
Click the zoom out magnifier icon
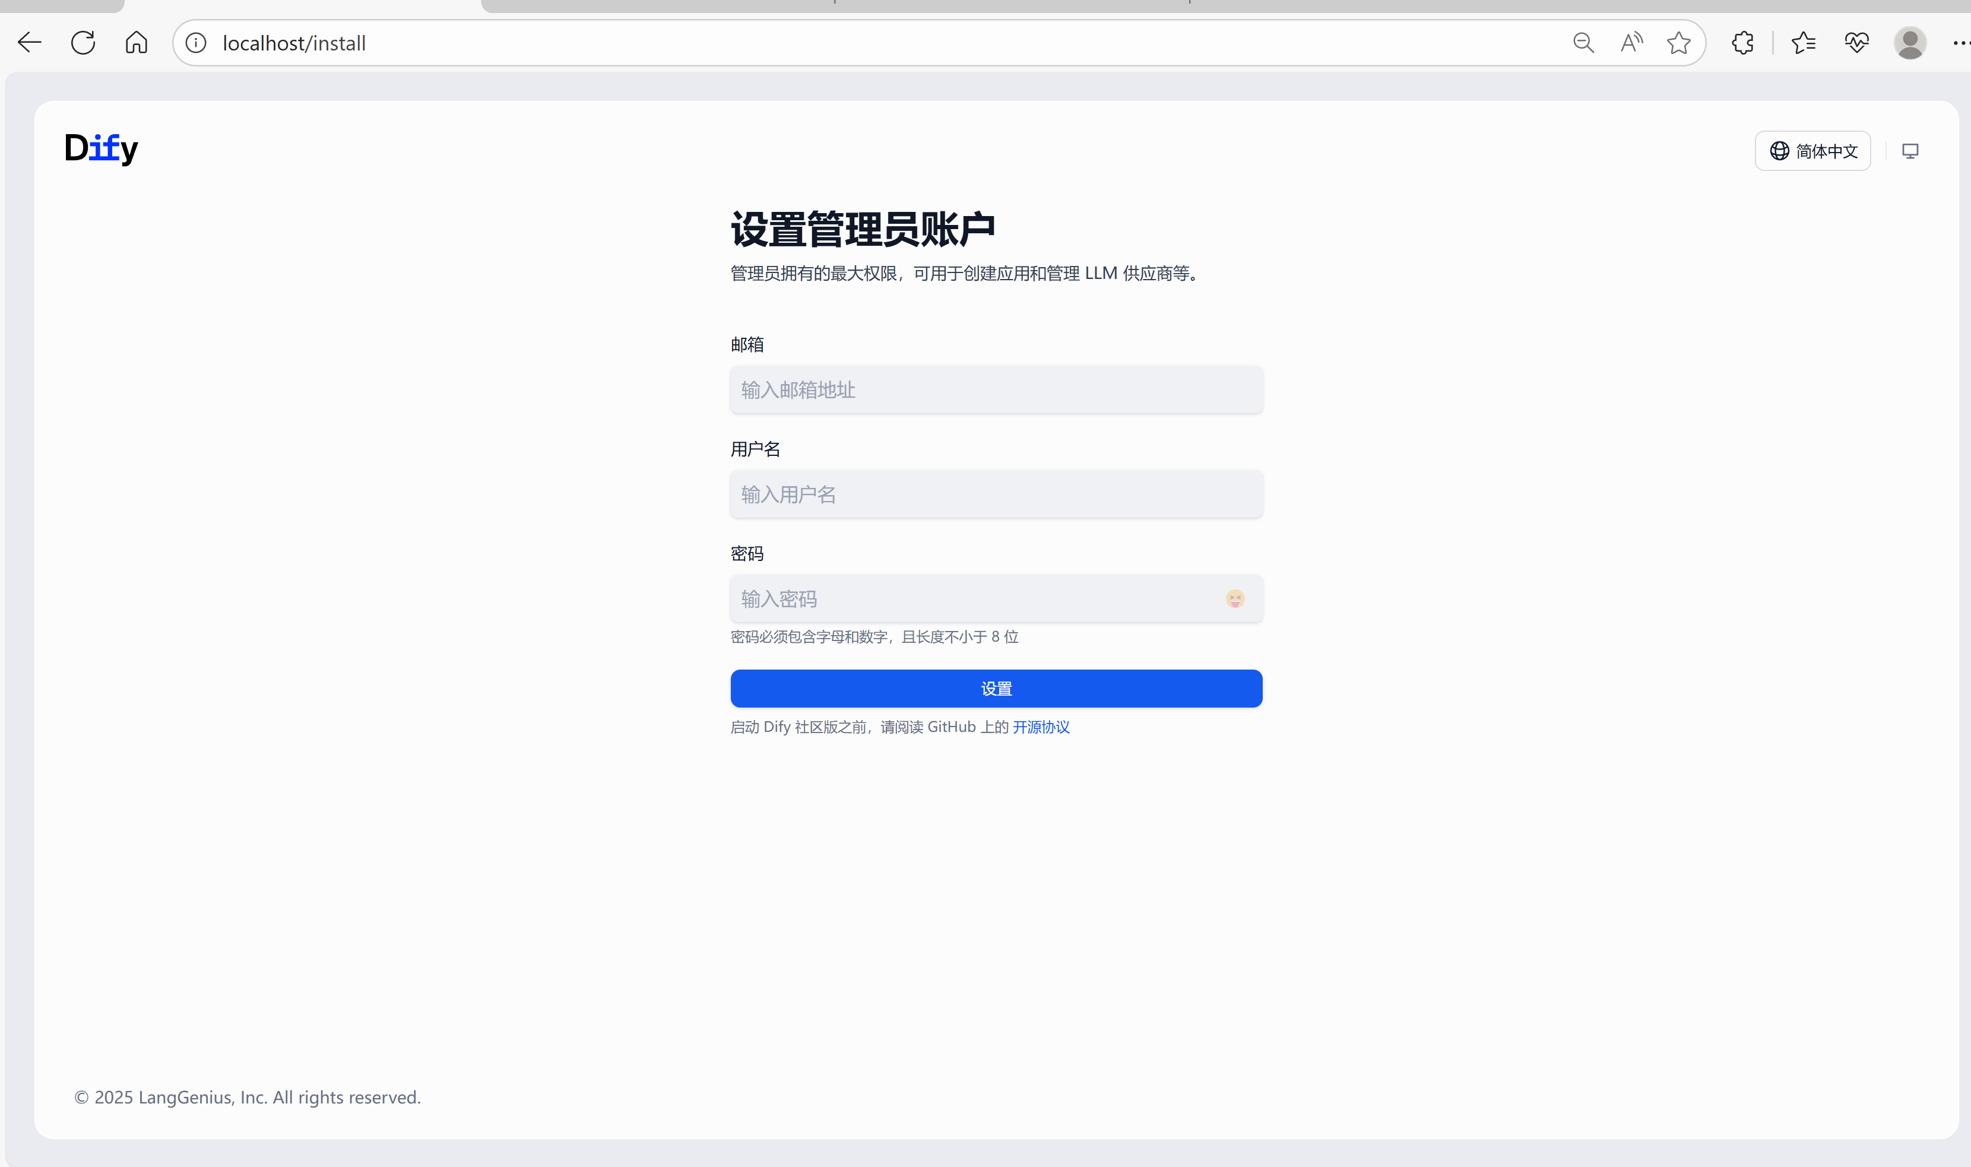1583,43
